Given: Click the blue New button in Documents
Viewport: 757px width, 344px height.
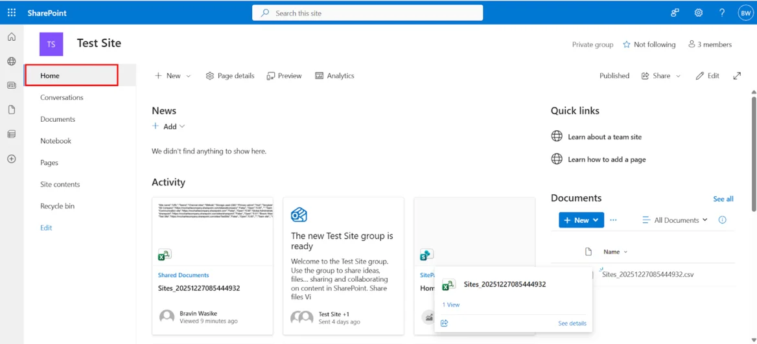Looking at the screenshot, I should click(x=581, y=220).
